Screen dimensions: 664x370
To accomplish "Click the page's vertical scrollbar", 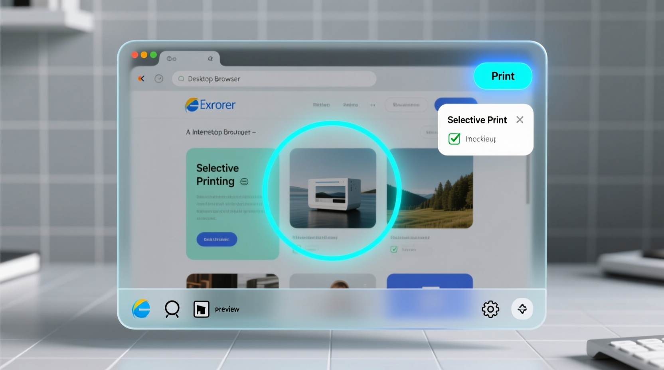I will pyautogui.click(x=528, y=179).
